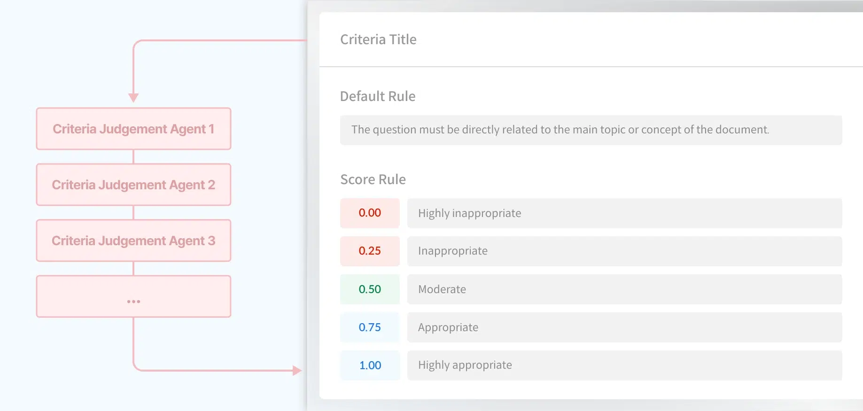Edit the Highly inappropriate description field

[624, 213]
